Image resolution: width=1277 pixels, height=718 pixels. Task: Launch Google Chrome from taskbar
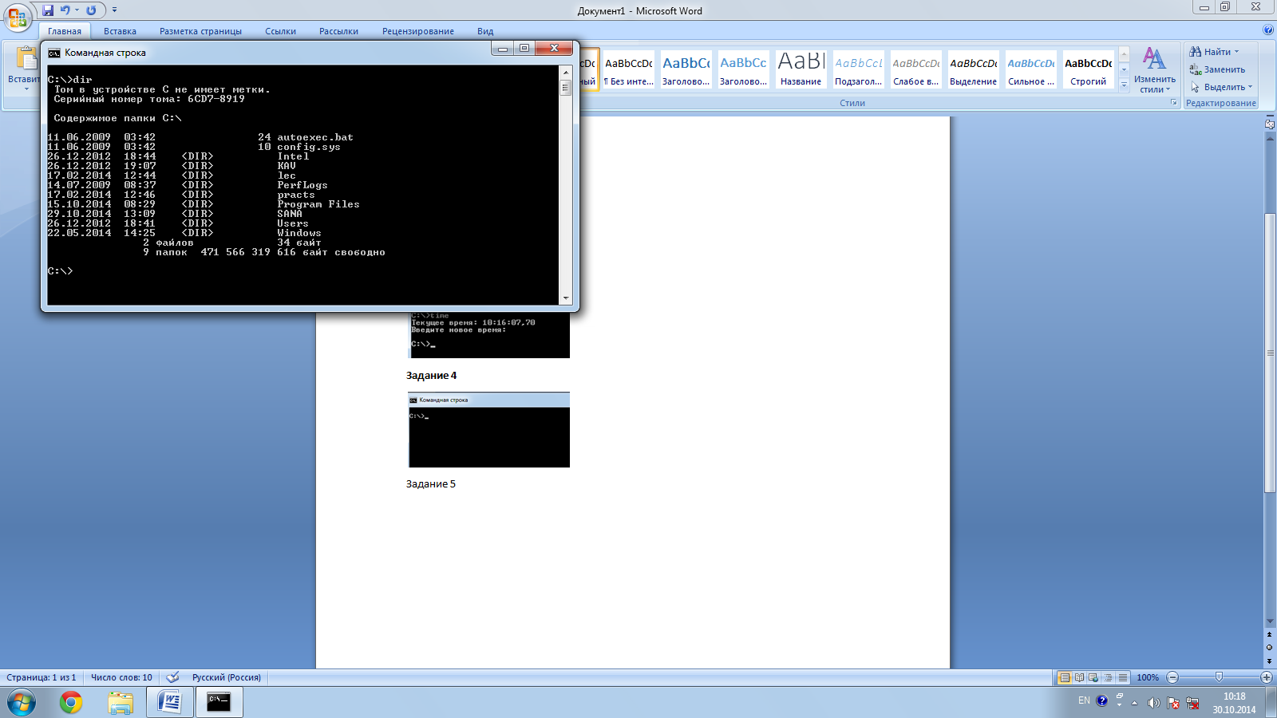click(71, 703)
